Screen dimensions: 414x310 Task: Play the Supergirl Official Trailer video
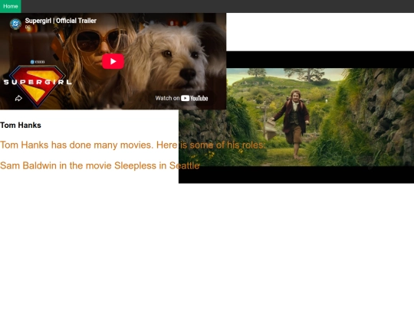click(113, 61)
